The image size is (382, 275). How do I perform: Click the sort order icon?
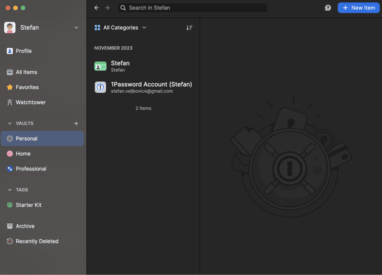click(189, 28)
